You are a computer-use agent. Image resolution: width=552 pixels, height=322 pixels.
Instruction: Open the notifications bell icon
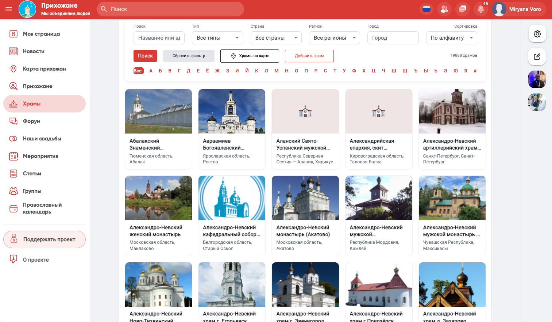481,9
